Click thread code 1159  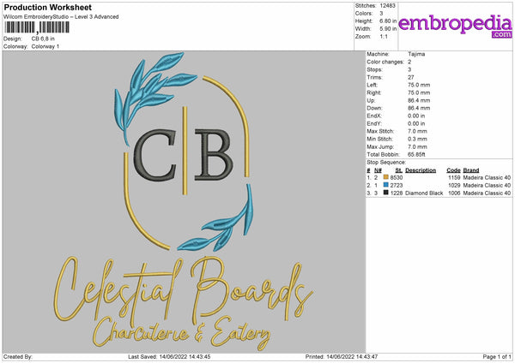pos(454,177)
